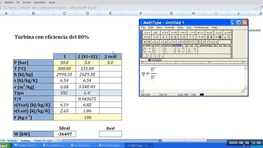Open MathType set theory symbols palette
The height and width of the screenshot is (148, 263).
coord(201,32)
